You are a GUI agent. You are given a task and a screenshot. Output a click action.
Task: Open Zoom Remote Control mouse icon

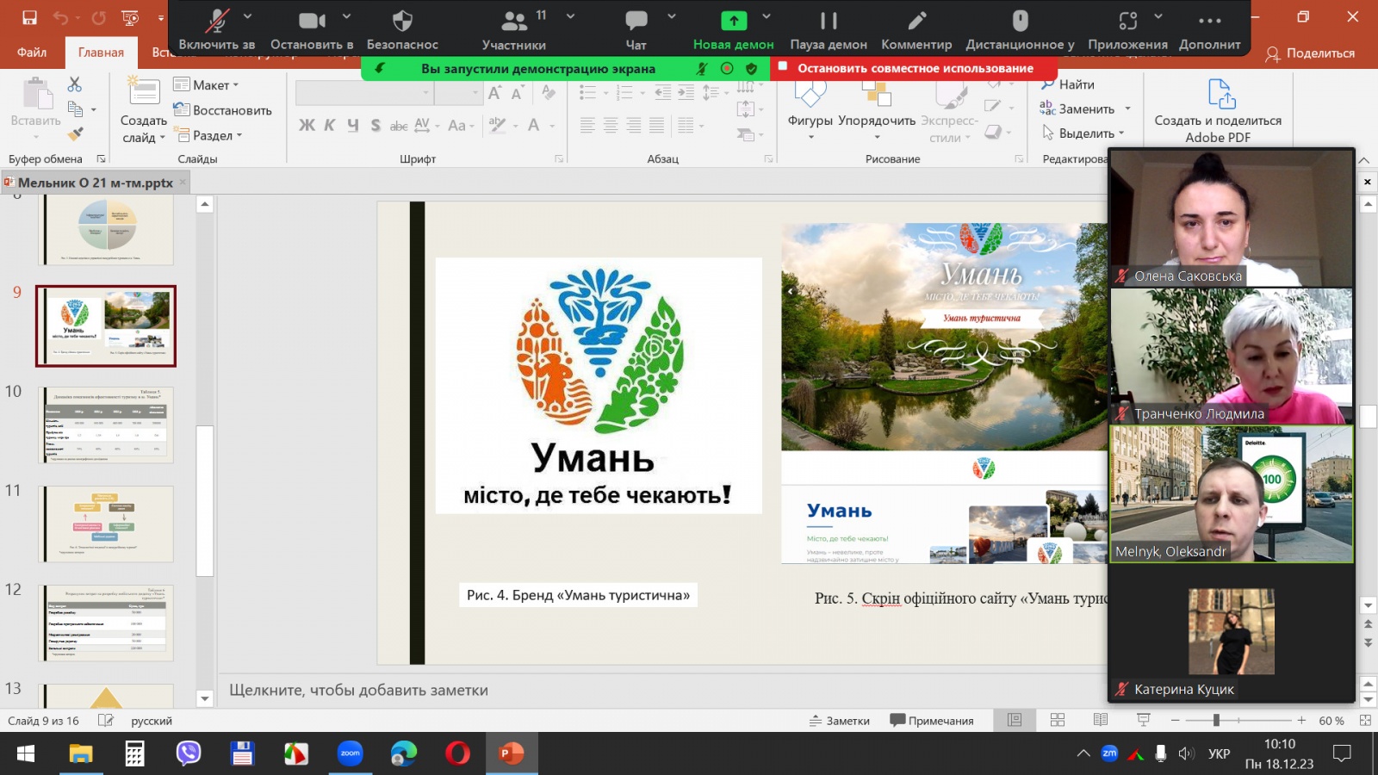pyautogui.click(x=1020, y=21)
